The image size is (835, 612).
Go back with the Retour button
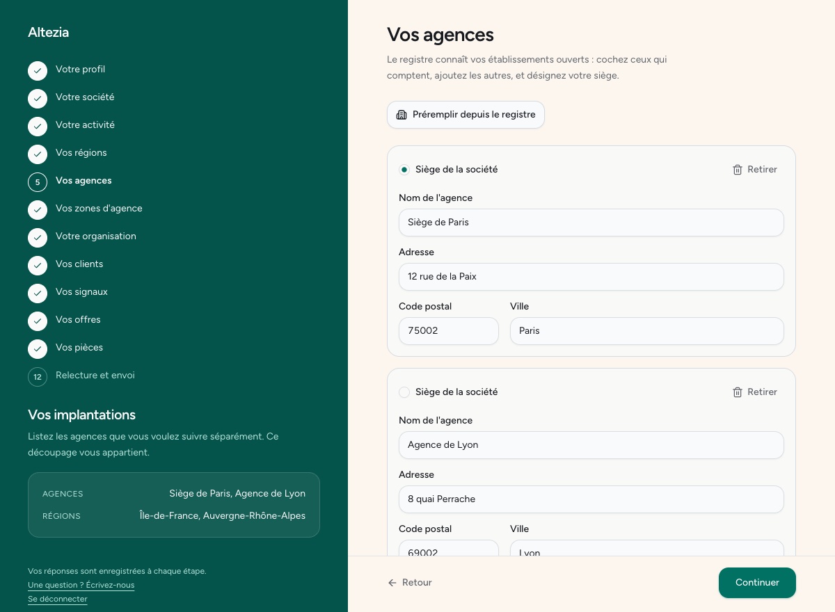coord(410,583)
